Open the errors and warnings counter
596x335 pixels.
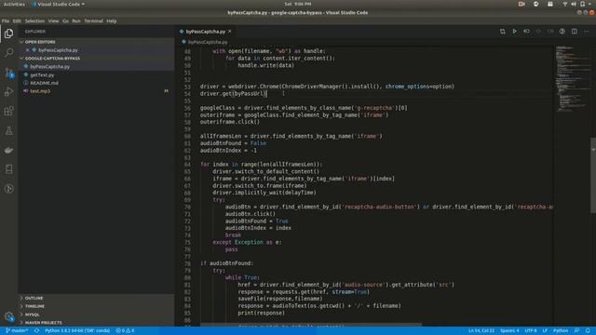[x=125, y=331]
